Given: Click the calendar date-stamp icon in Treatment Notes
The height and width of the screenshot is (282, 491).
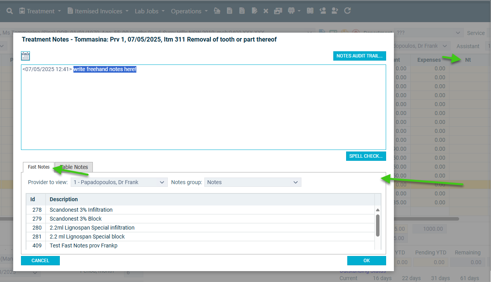Looking at the screenshot, I should (26, 56).
